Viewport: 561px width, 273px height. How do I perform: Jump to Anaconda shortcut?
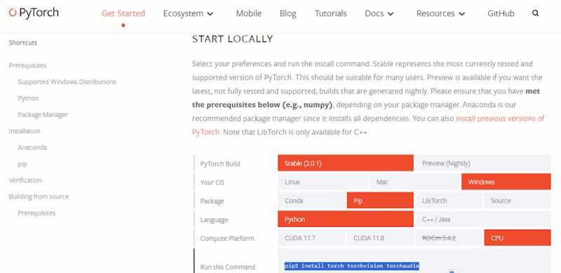pos(32,147)
